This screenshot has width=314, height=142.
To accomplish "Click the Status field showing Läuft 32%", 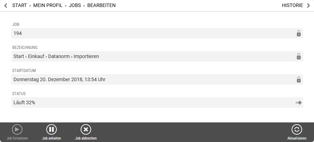I will click(140, 102).
